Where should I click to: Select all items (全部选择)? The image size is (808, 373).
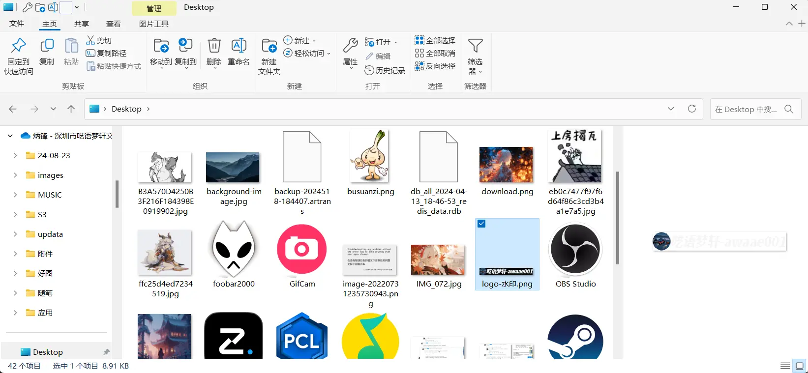(435, 40)
